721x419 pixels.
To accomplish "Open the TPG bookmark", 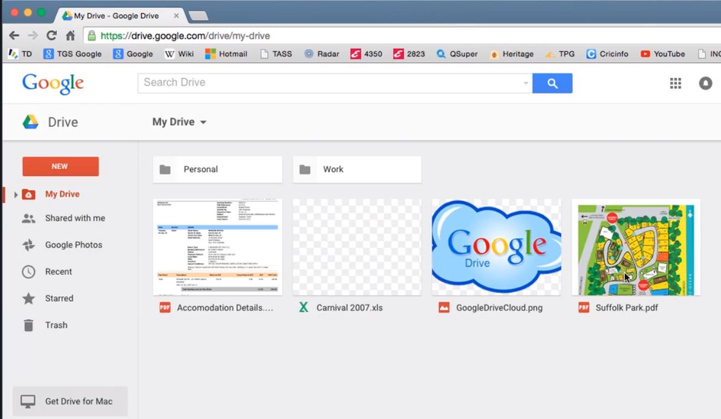I will 560,54.
